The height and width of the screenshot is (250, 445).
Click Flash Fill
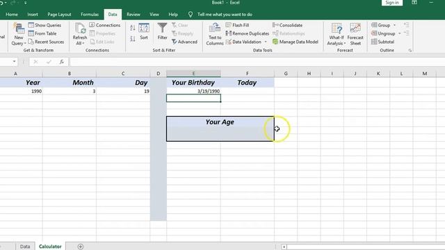tap(237, 25)
